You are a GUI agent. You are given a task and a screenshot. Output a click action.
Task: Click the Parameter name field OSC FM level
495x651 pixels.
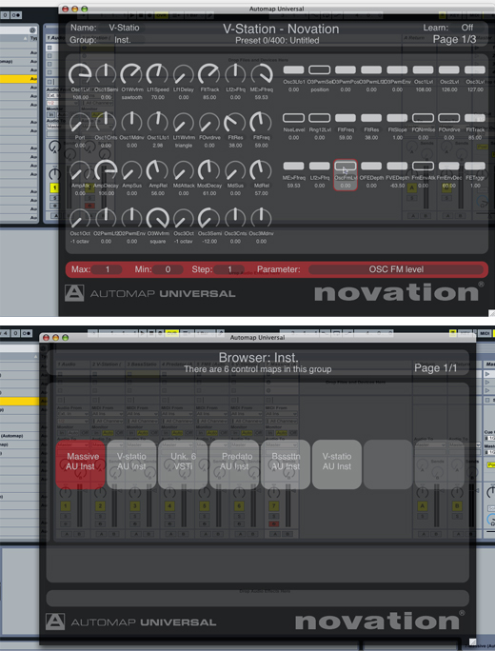396,269
